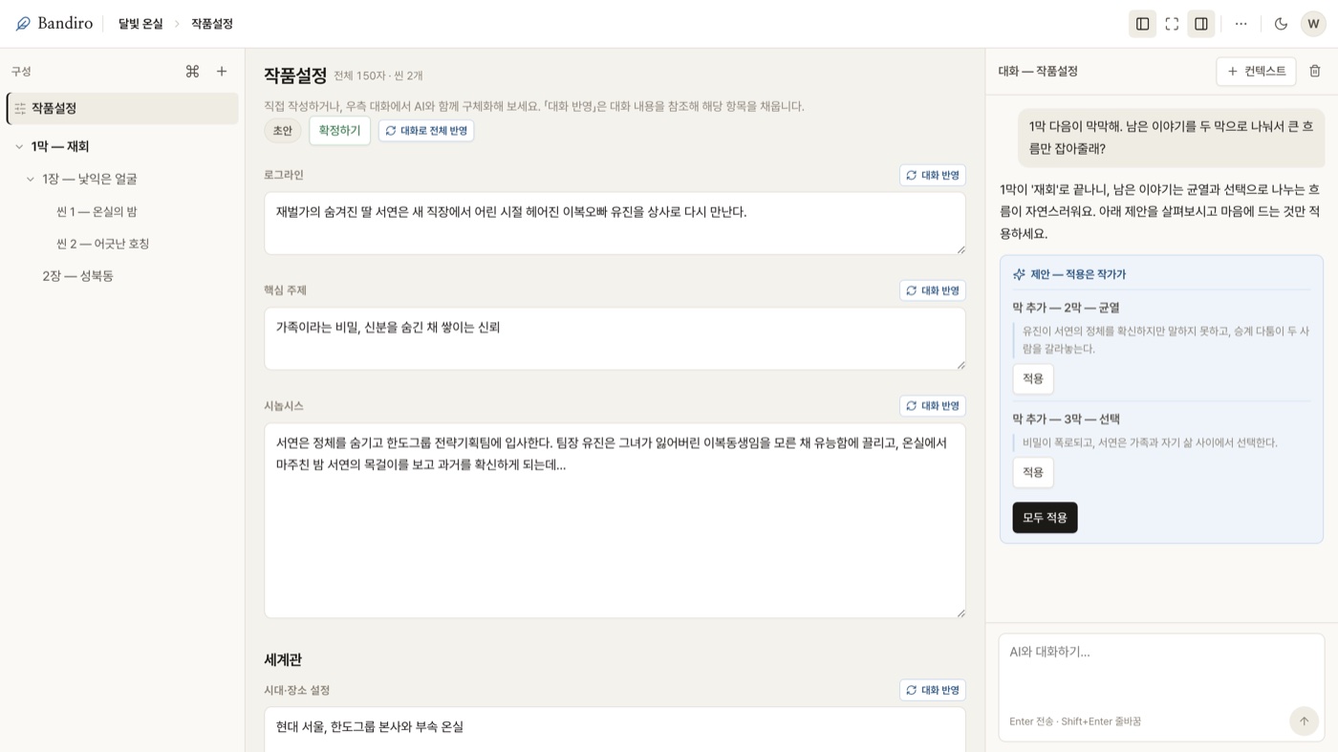The width and height of the screenshot is (1338, 752).
Task: Open 씬 2 — 어긋난 호칭
Action: click(102, 244)
